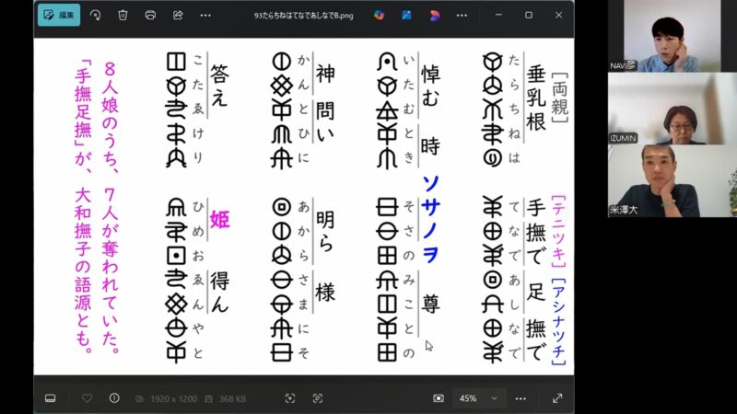Select the 米澤大 participant video
This screenshot has height=414, width=737.
tap(673, 180)
